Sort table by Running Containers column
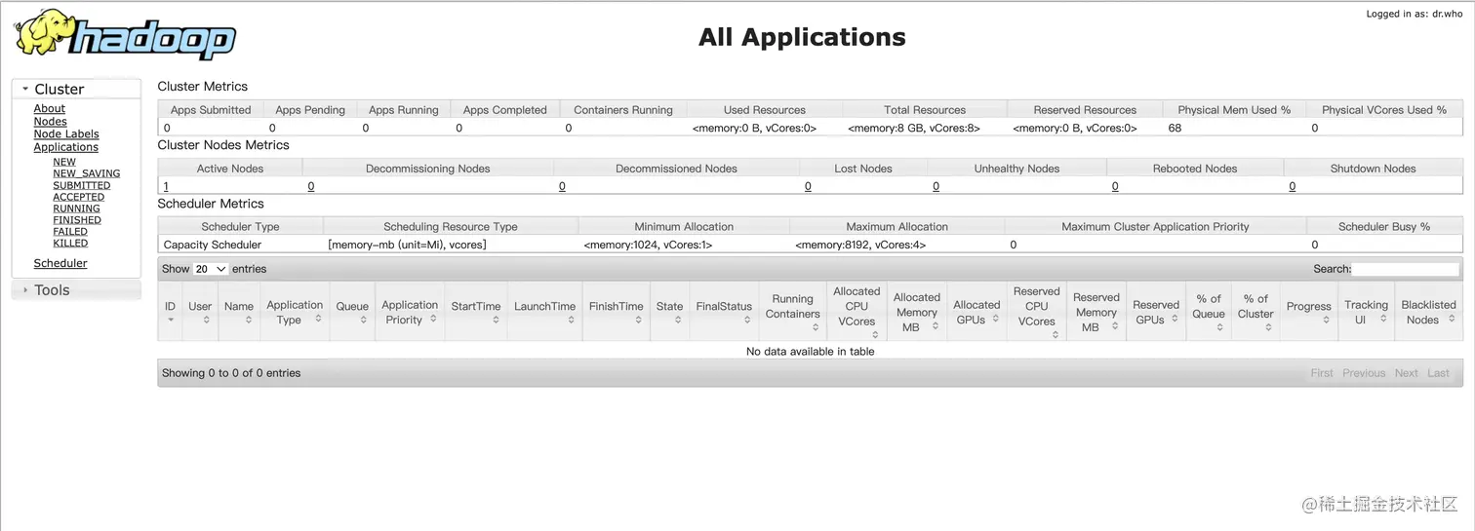1475x531 pixels. pyautogui.click(x=792, y=312)
